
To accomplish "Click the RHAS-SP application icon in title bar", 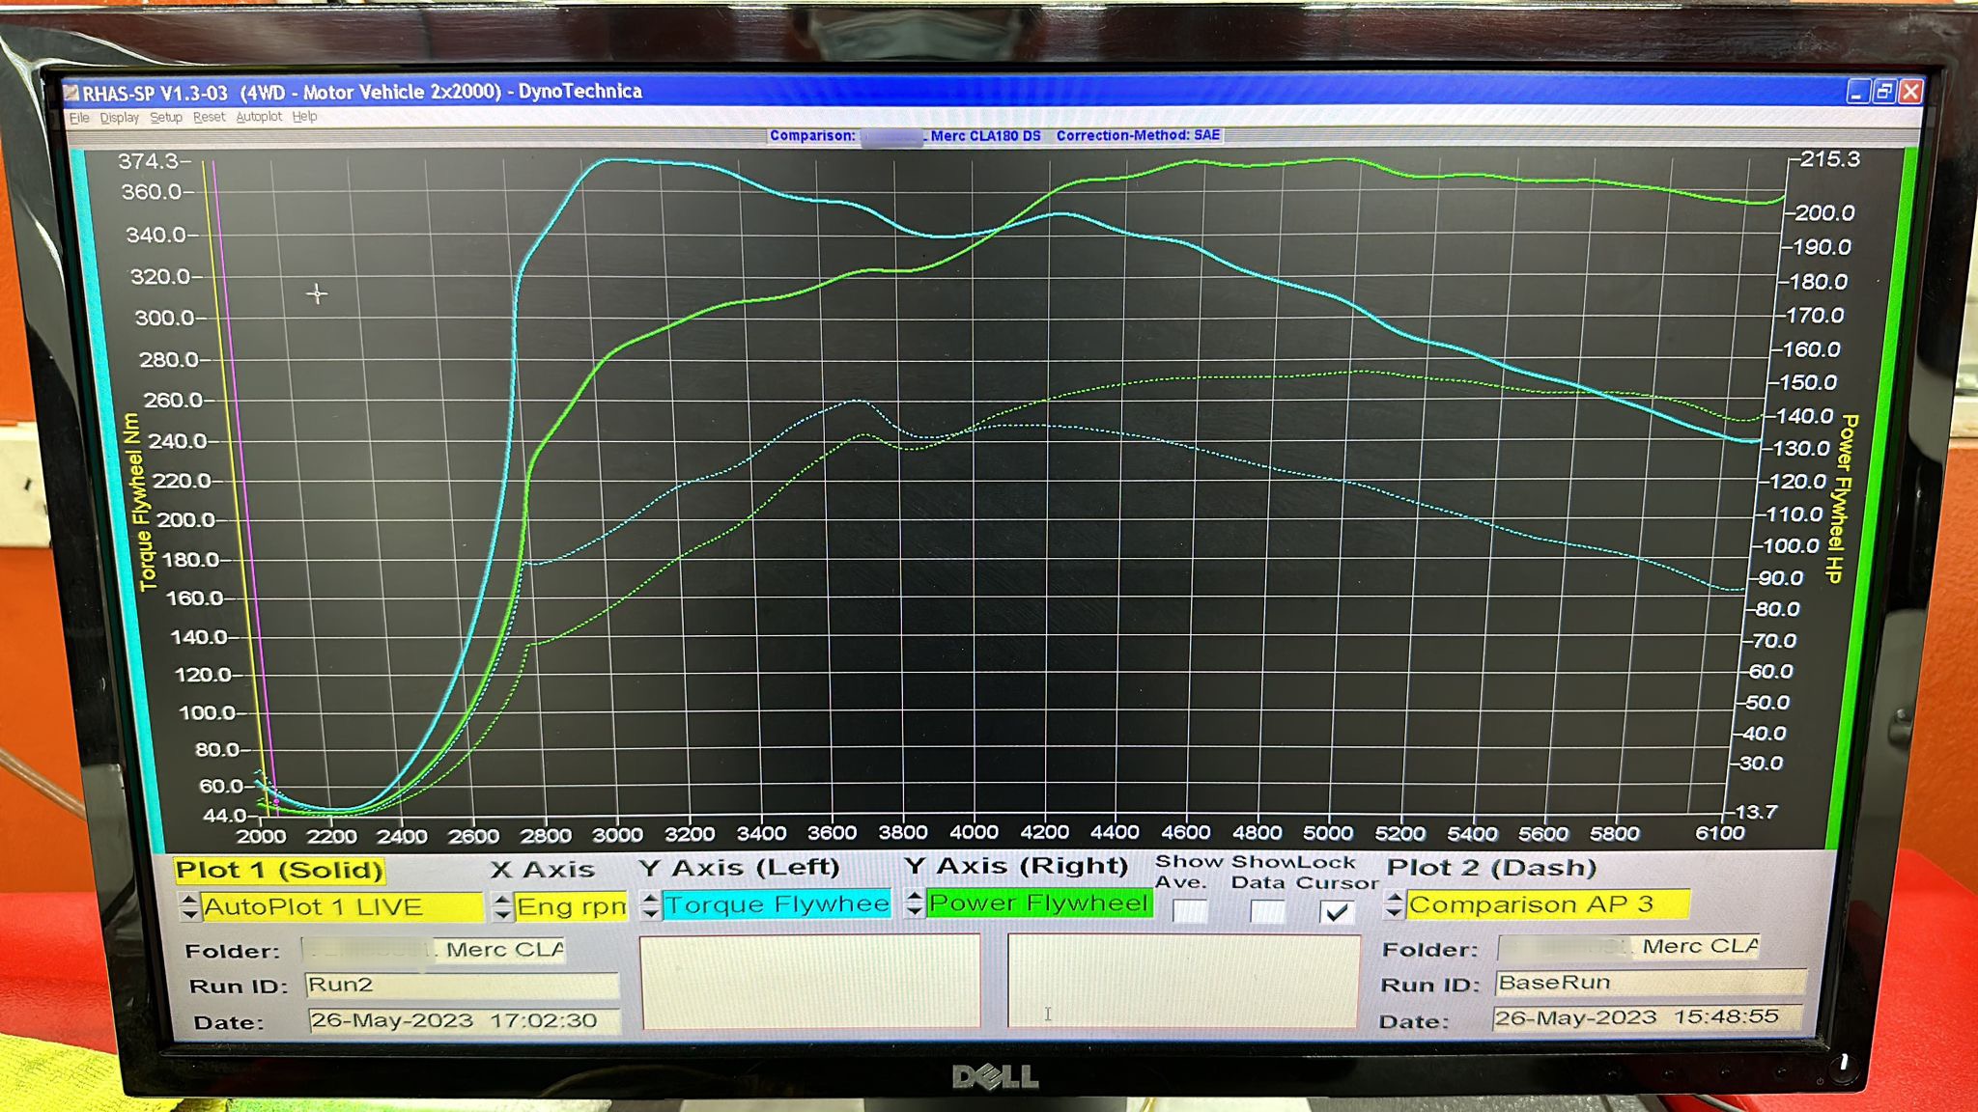I will coord(71,93).
